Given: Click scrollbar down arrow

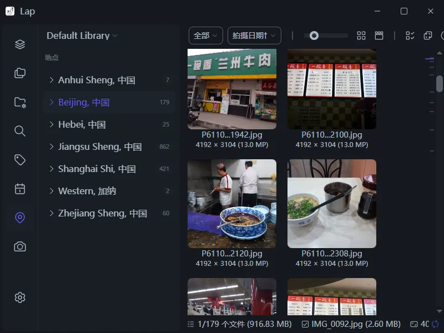Looking at the screenshot, I should 440,311.
